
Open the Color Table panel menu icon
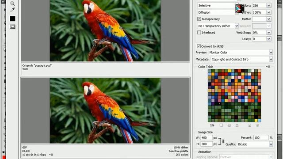click(268, 67)
